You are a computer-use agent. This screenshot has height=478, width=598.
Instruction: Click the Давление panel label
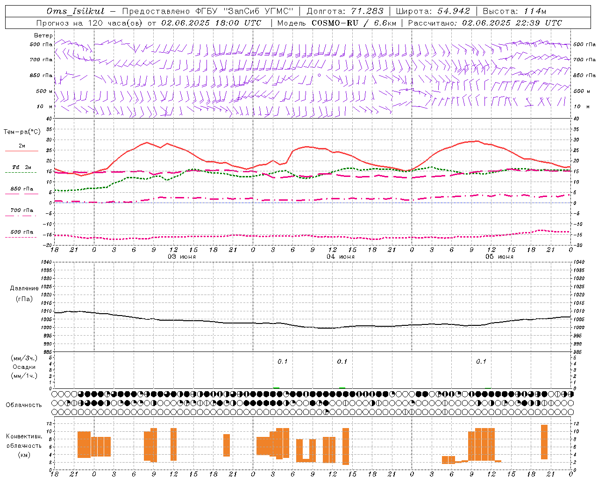[24, 288]
